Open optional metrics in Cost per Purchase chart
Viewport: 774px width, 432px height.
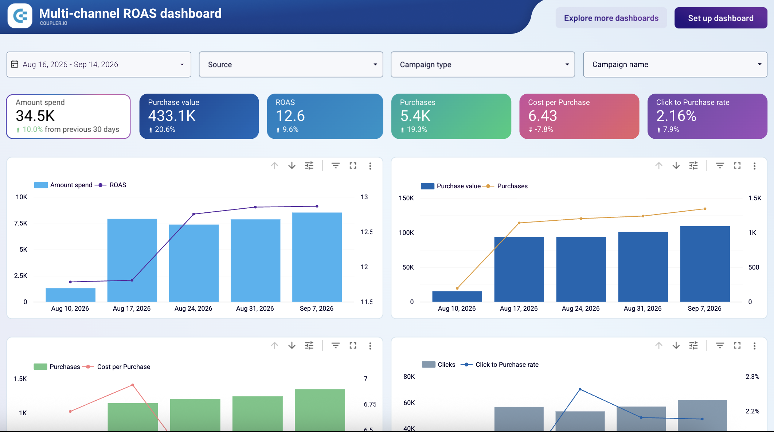(309, 345)
